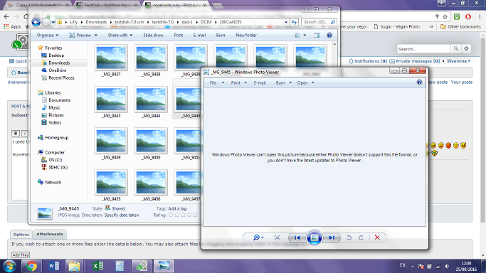486x273 pixels.
Task: Rotate picture counterclockwise in Photo Viewer
Action: 349,237
